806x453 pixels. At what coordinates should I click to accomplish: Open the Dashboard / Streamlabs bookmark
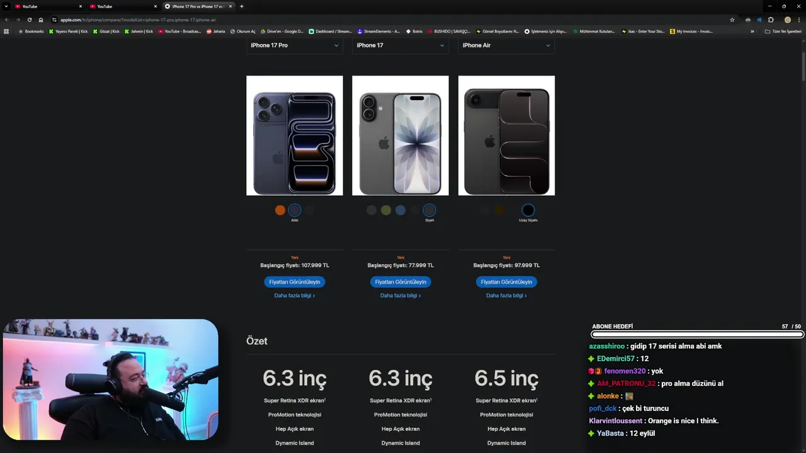tap(331, 31)
